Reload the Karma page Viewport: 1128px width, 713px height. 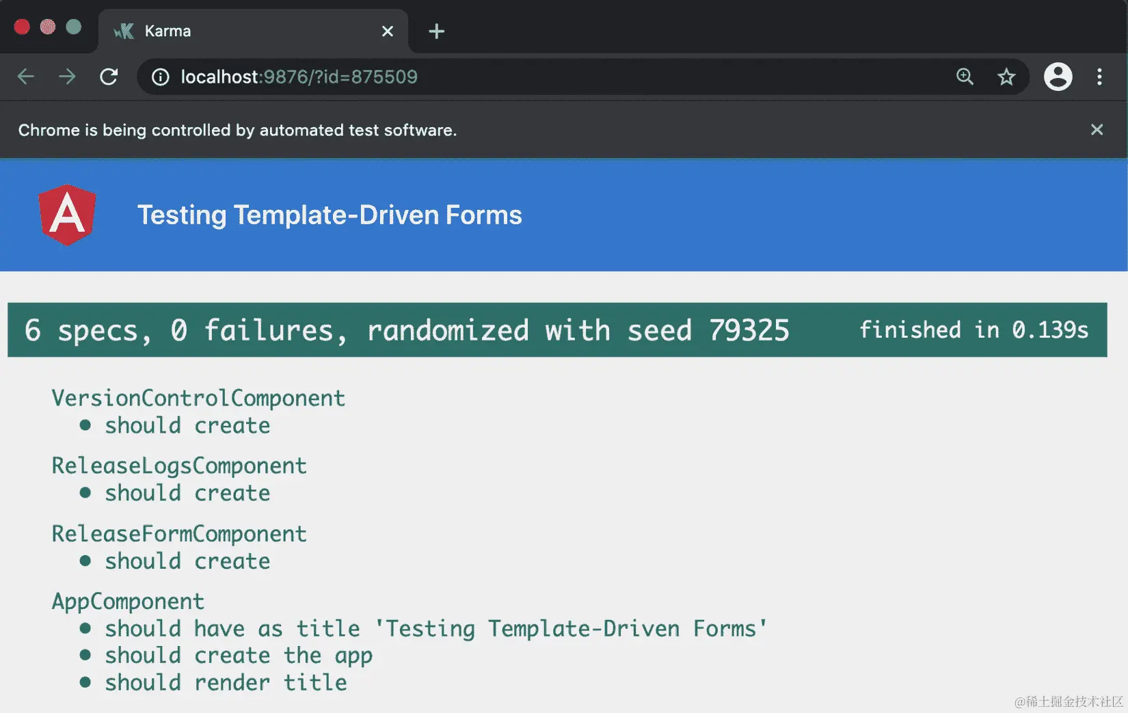click(x=109, y=77)
